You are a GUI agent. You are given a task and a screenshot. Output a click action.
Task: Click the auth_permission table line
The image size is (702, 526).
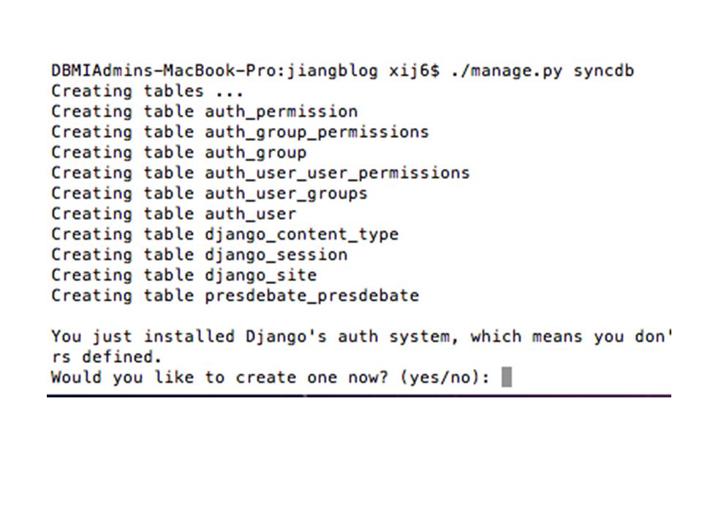click(205, 112)
